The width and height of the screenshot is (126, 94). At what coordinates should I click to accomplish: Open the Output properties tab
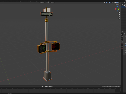pyautogui.click(x=122, y=38)
